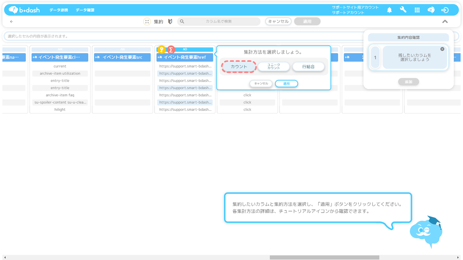Image resolution: width=463 pixels, height=260 pixels.
Task: Click the logout arrow icon
Action: pyautogui.click(x=445, y=10)
